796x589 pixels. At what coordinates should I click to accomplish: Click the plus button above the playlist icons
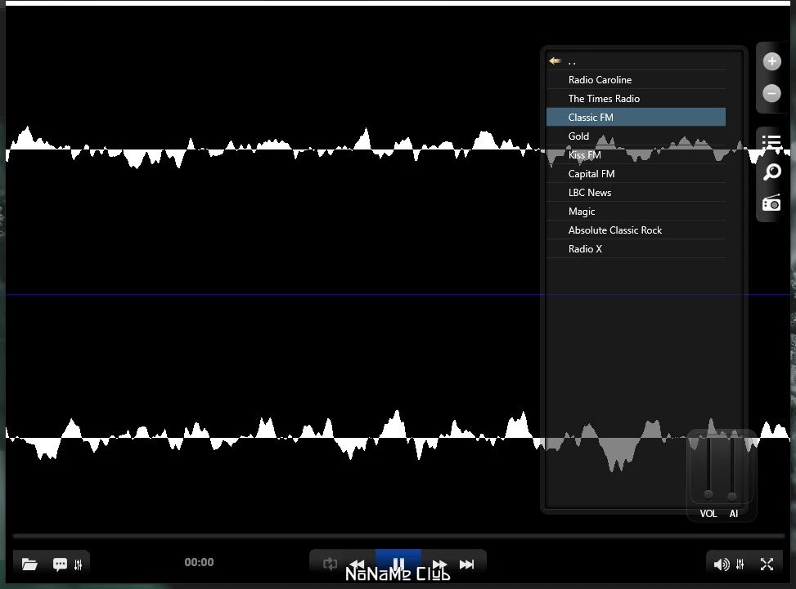click(x=771, y=62)
